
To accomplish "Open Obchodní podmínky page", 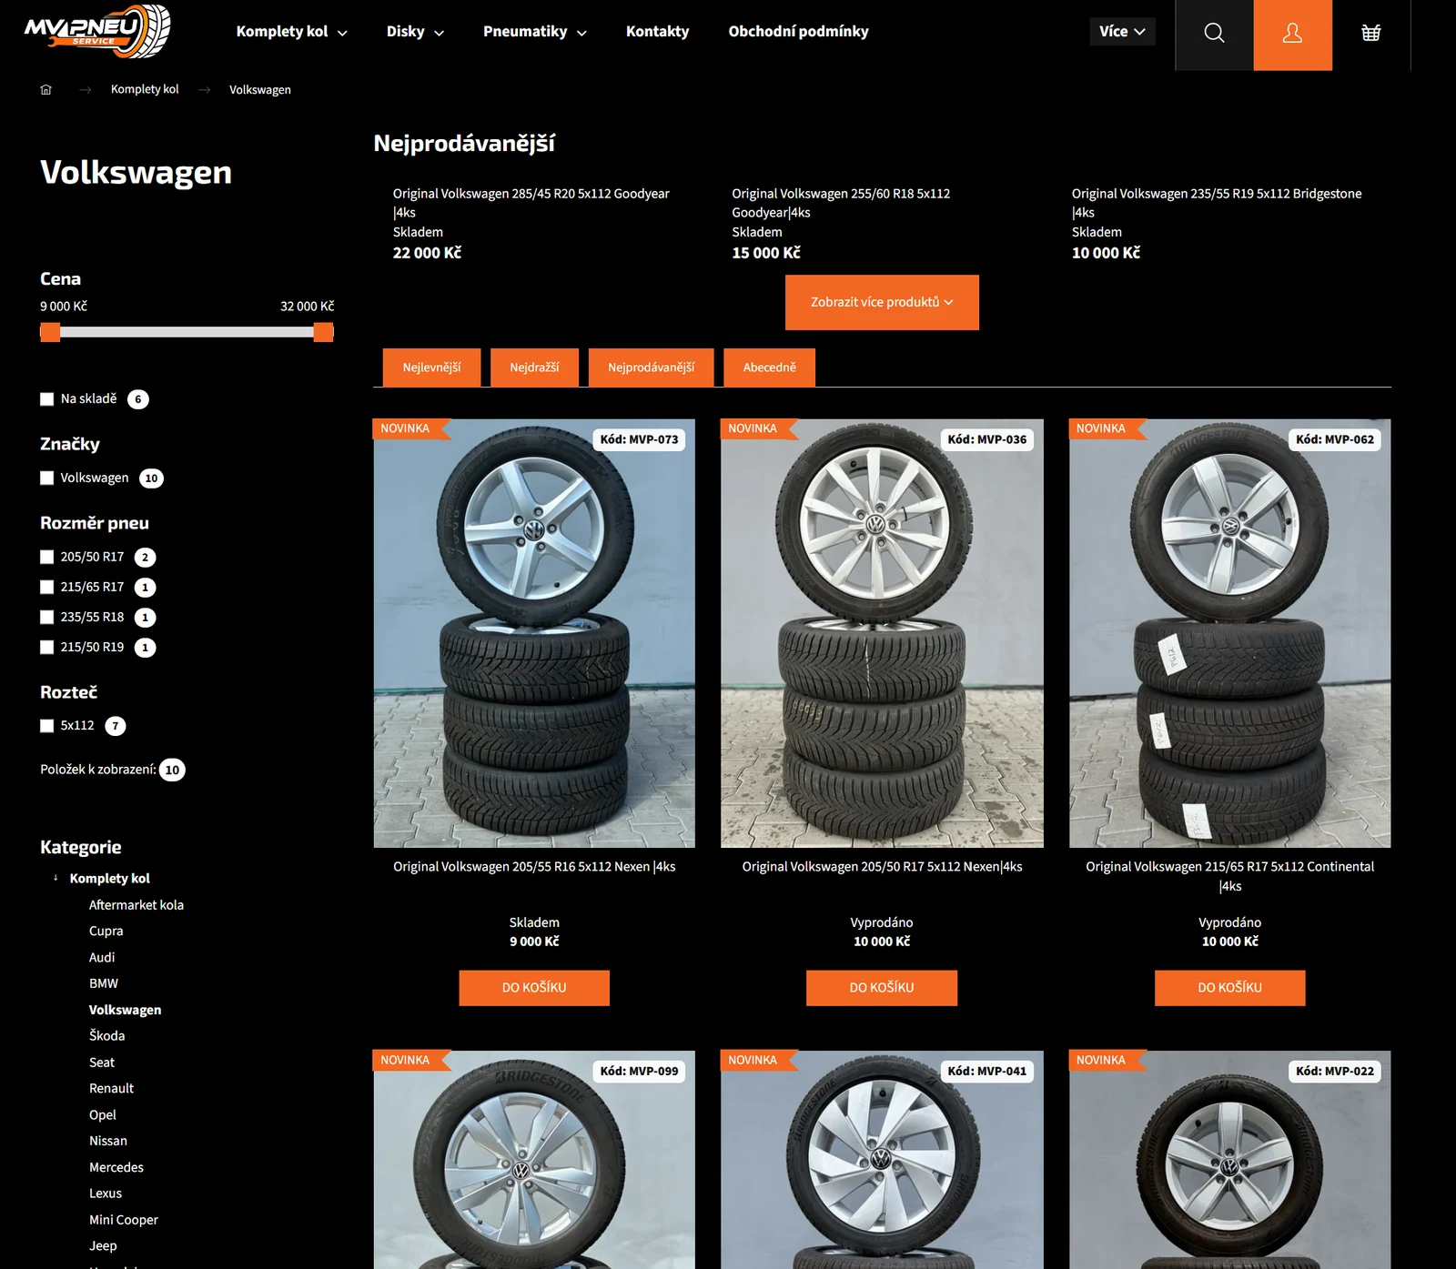I will click(x=798, y=32).
